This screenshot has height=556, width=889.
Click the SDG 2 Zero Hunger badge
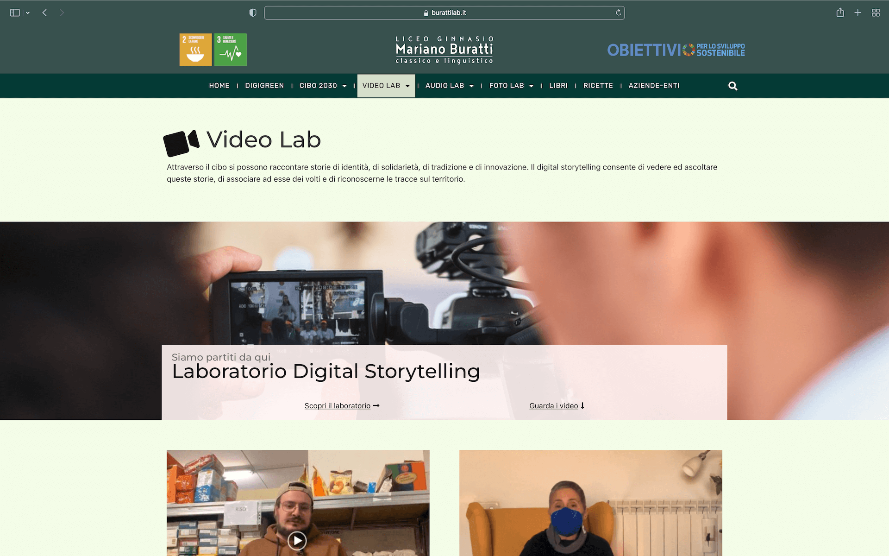coord(195,50)
